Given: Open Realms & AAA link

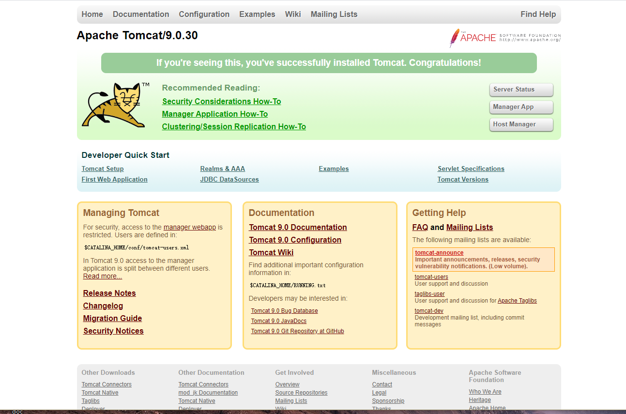Looking at the screenshot, I should click(223, 169).
